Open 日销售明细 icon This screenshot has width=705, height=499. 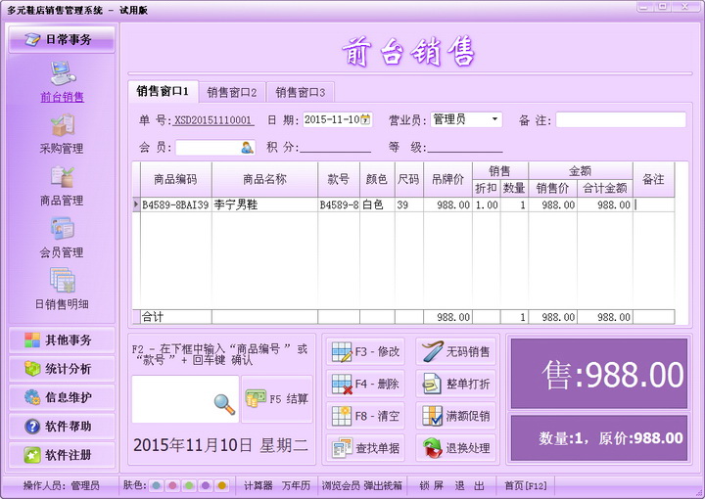(x=63, y=280)
